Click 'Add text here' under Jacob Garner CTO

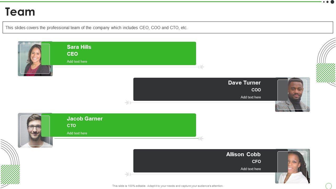pos(77,133)
